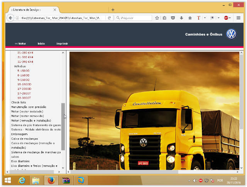Open the Caixa de mudanças section

click(24, 139)
